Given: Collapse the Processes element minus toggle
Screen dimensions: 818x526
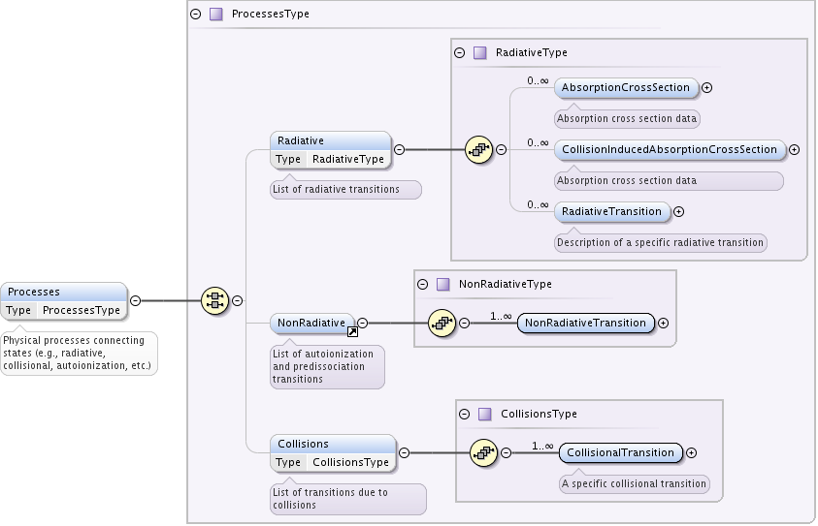Looking at the screenshot, I should tap(135, 300).
